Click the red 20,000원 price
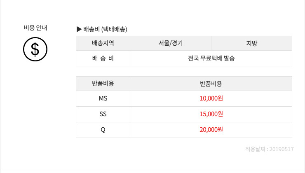This screenshot has width=305, height=173. (211, 130)
